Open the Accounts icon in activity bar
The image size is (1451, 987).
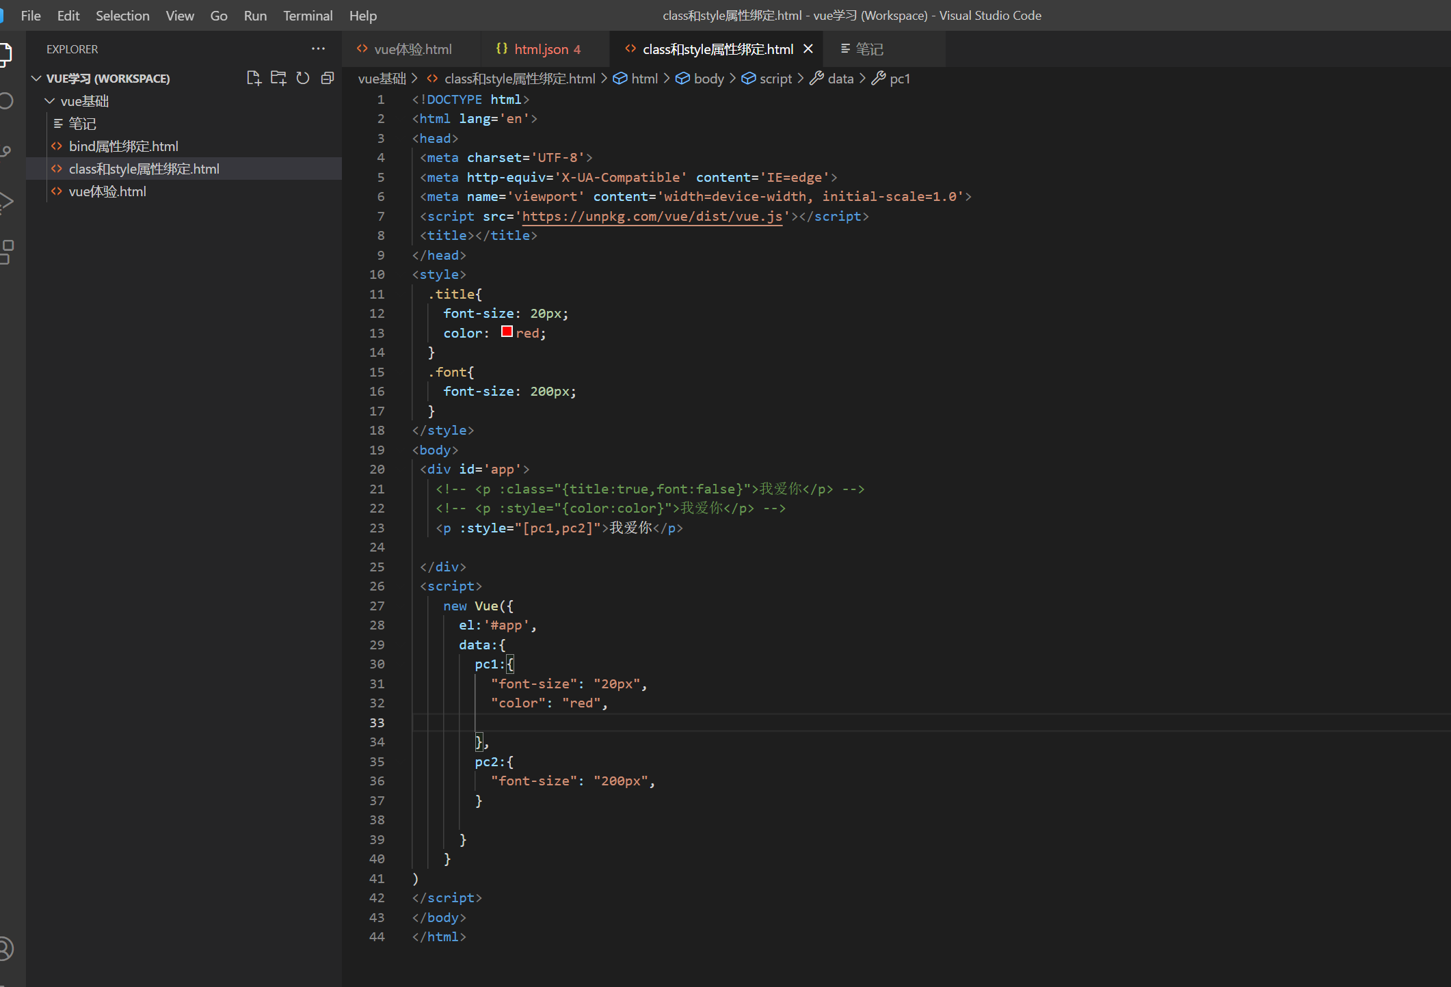[5, 948]
